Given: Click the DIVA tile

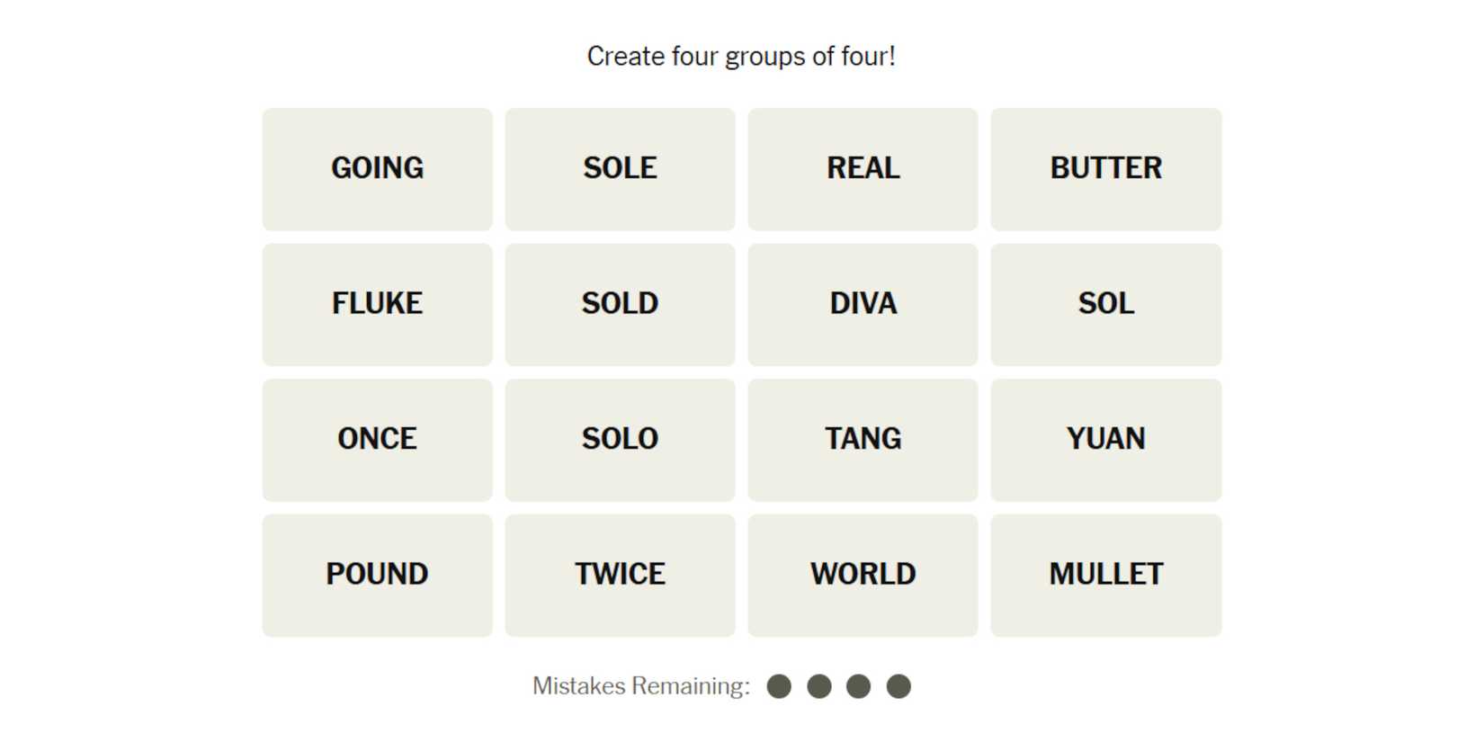Looking at the screenshot, I should click(x=863, y=304).
